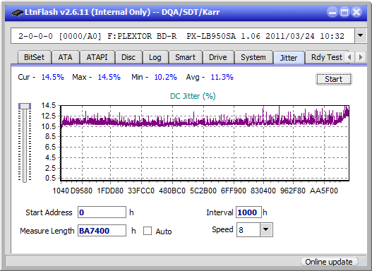The image size is (372, 271).
Task: Expand the drive selection dropdown
Action: (x=361, y=36)
